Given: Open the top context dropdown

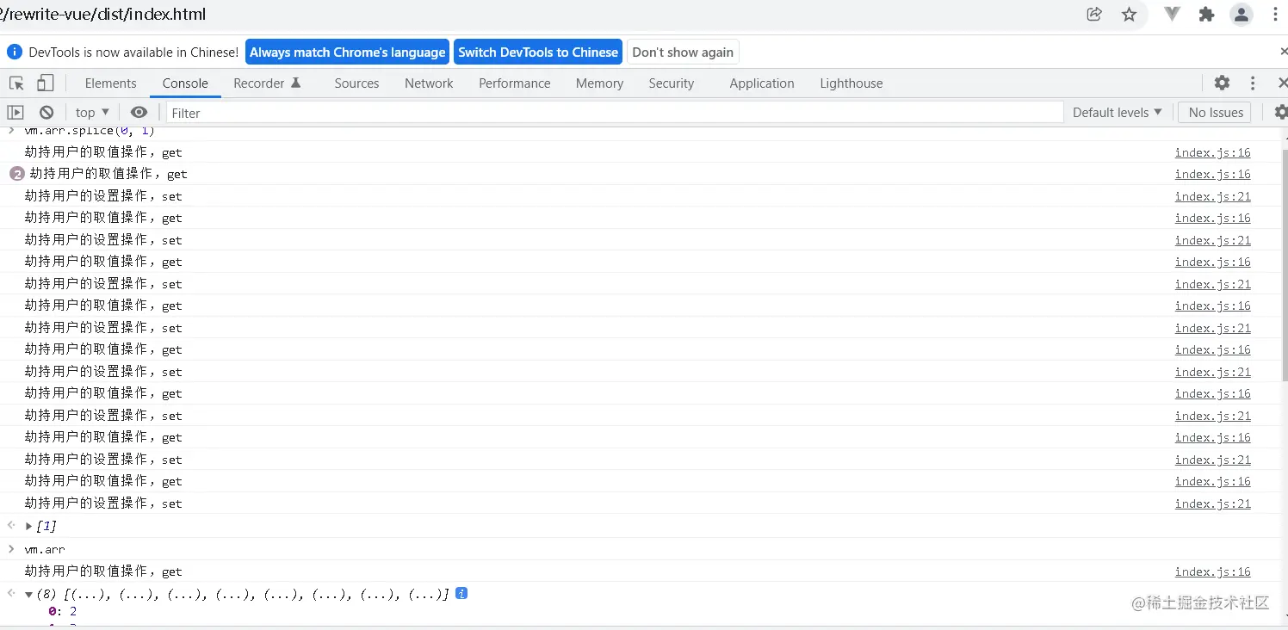Looking at the screenshot, I should [92, 112].
